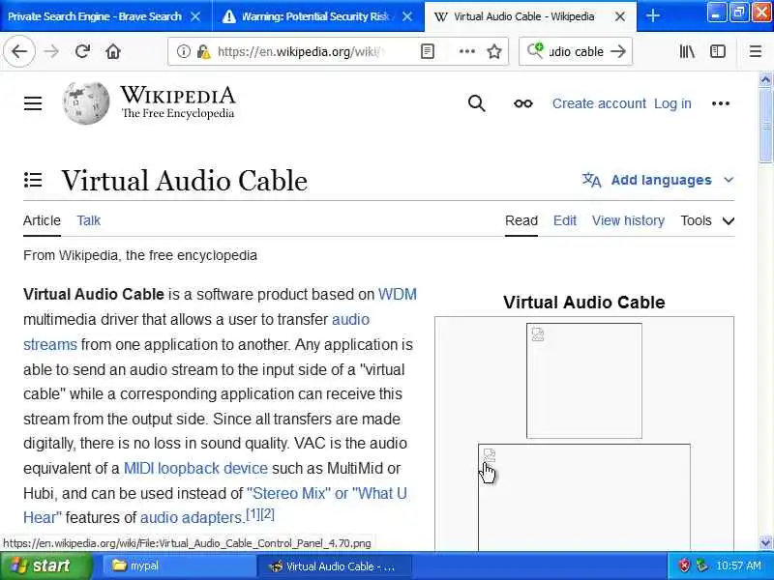This screenshot has height=580, width=774.
Task: Click the scrollbar up arrow
Action: tap(765, 79)
